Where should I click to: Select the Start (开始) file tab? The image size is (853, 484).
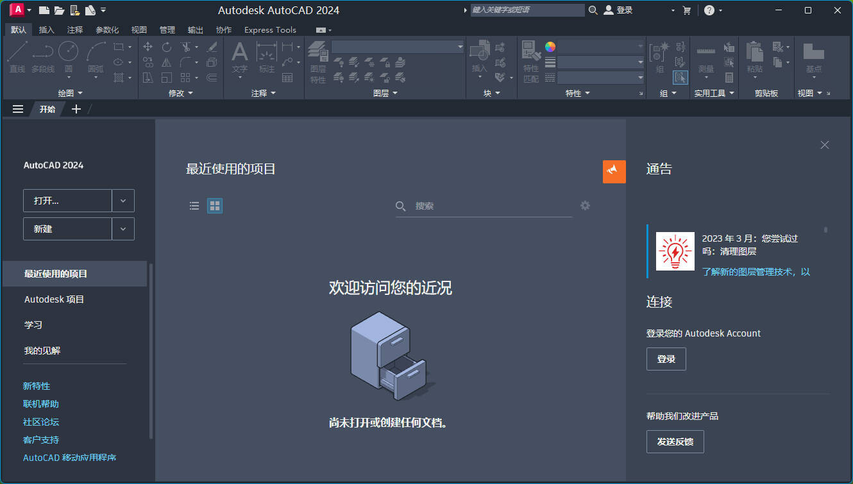47,109
